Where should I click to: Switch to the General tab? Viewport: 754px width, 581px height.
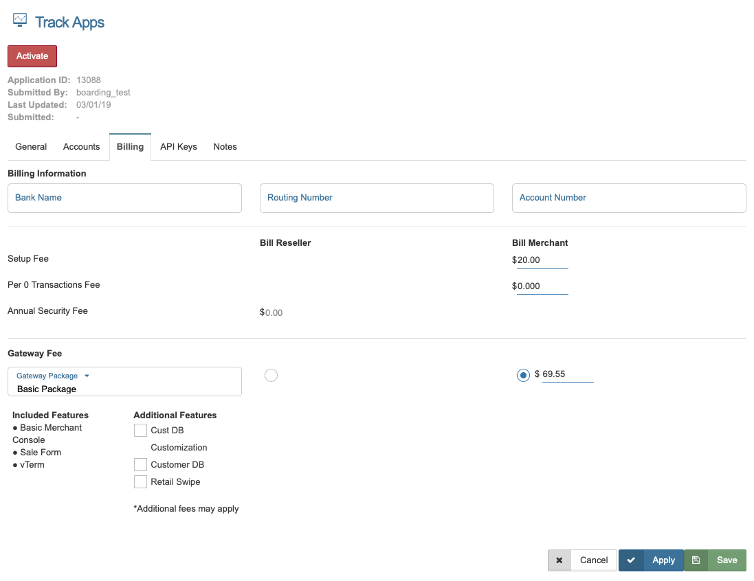click(x=31, y=147)
